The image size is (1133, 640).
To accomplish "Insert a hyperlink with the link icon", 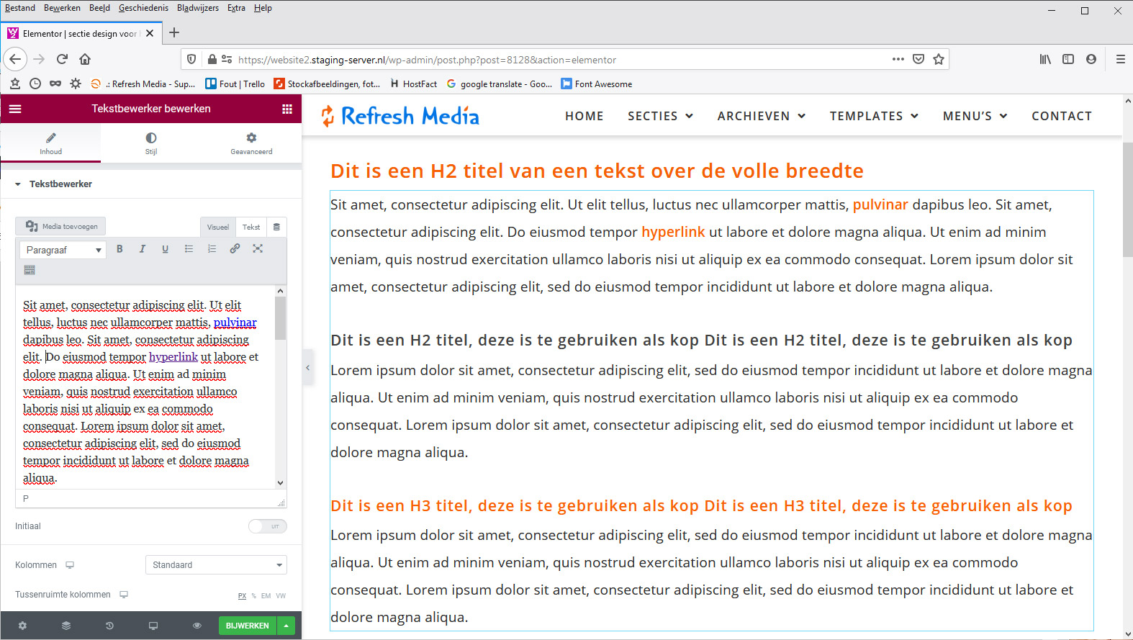I will (x=235, y=249).
